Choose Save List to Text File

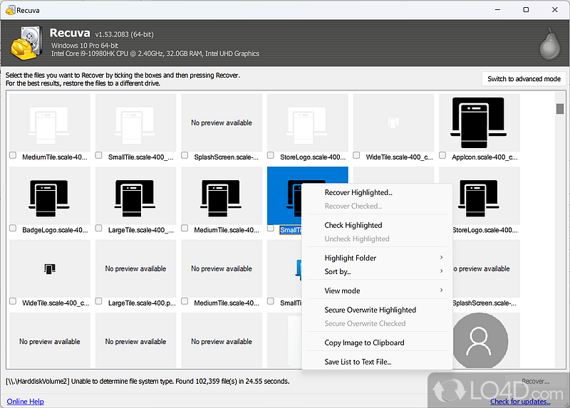pos(378,362)
